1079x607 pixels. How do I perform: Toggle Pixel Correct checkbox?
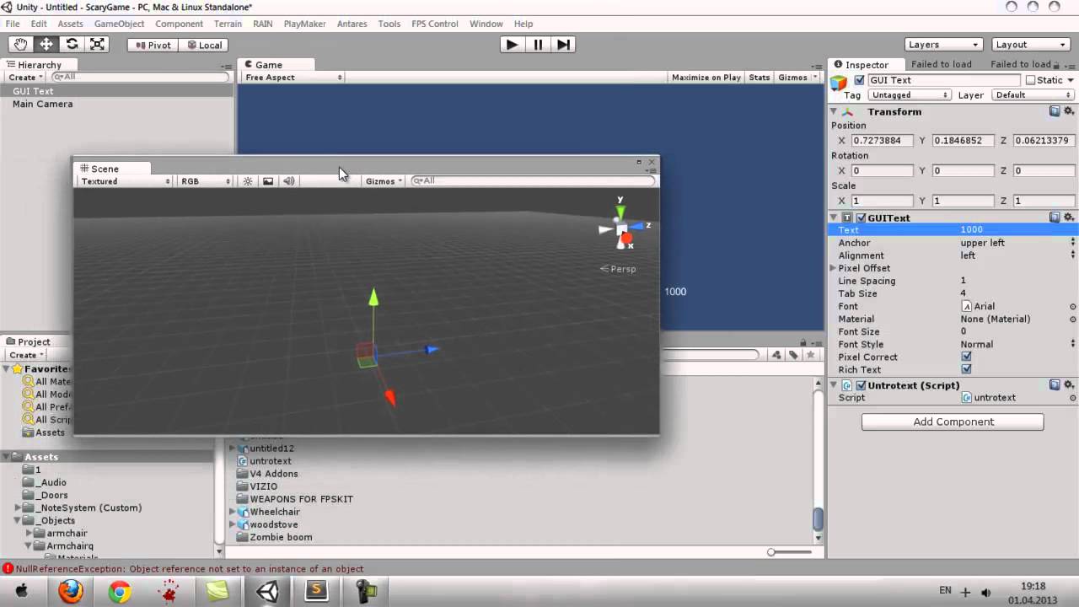click(966, 357)
